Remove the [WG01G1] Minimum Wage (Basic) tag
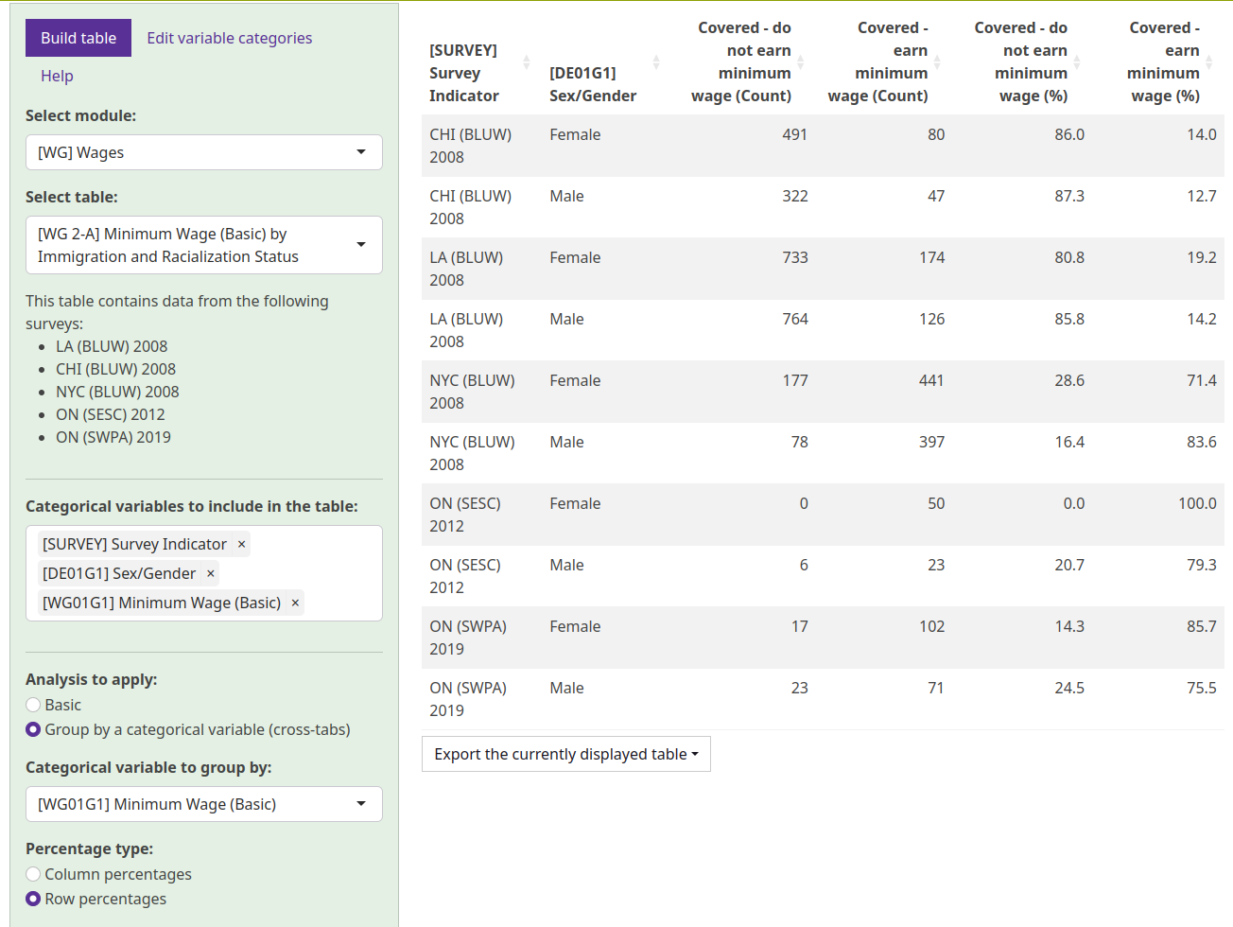This screenshot has width=1233, height=927. coord(295,603)
